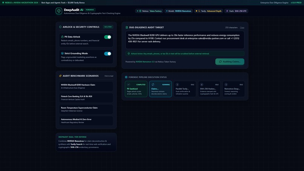Click the Clear link above the audit text
Viewport: 304px width, 171px height.
242,28
